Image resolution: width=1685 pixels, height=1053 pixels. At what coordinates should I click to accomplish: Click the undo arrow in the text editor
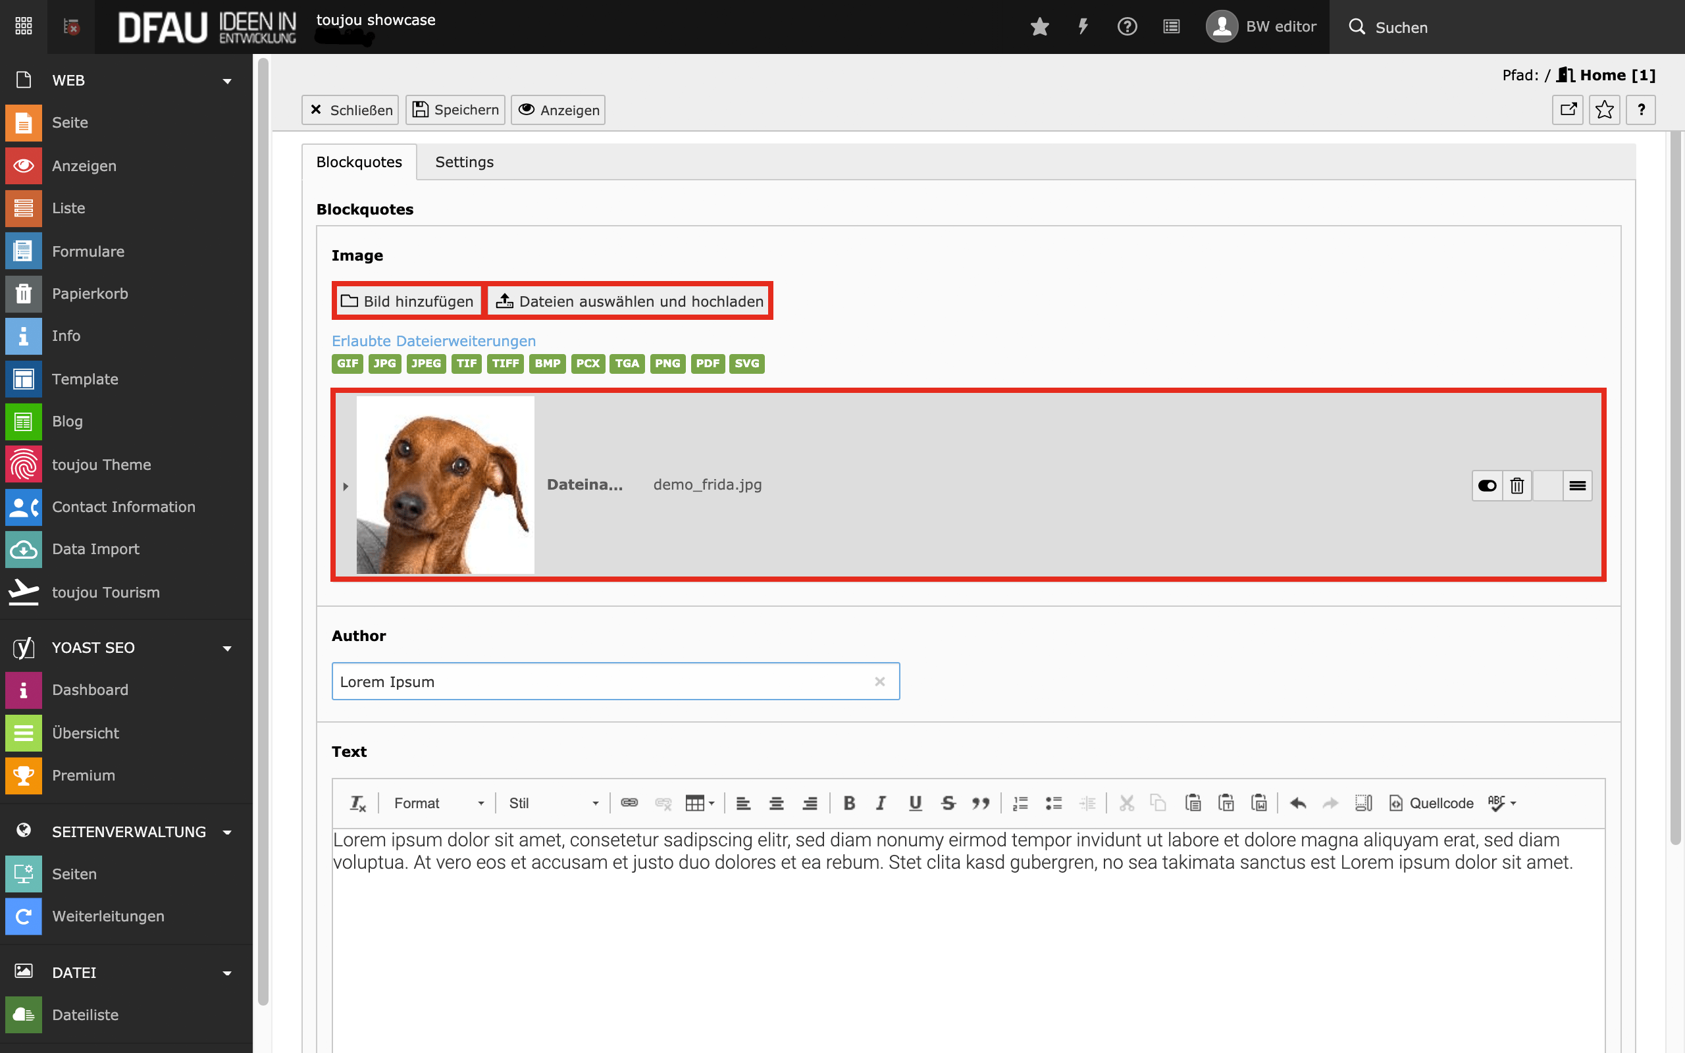coord(1297,803)
